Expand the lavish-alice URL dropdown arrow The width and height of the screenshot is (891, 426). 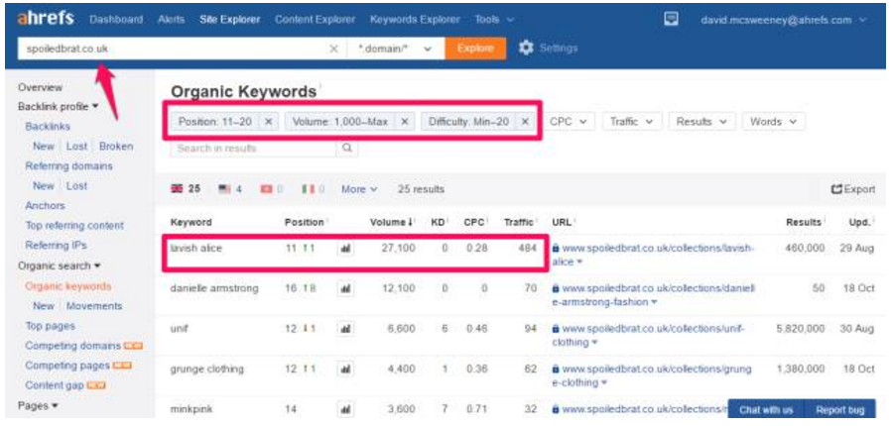coord(579,263)
